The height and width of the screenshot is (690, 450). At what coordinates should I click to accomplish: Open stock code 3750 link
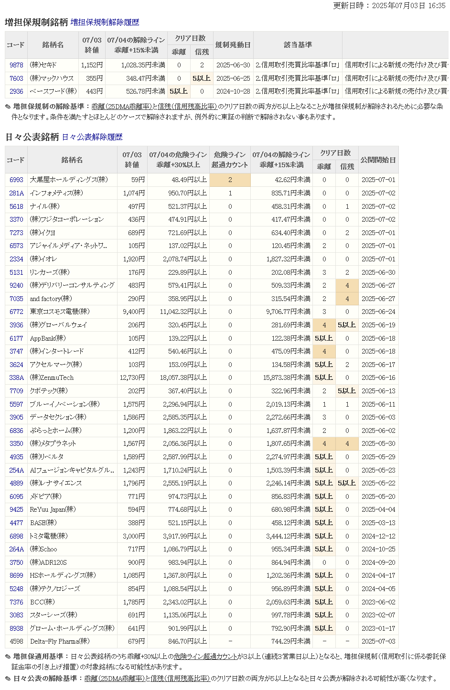(x=16, y=562)
